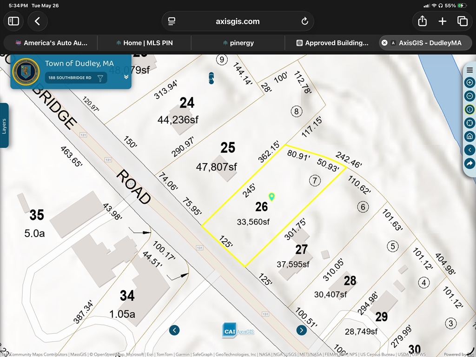Viewport: 476px width, 357px height.
Task: Toggle the Safari sidebar panel
Action: pyautogui.click(x=13, y=21)
